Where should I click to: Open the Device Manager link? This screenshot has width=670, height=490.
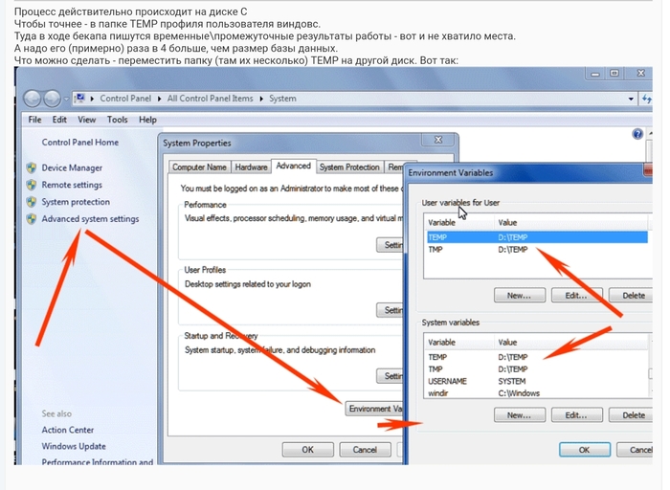coord(72,167)
